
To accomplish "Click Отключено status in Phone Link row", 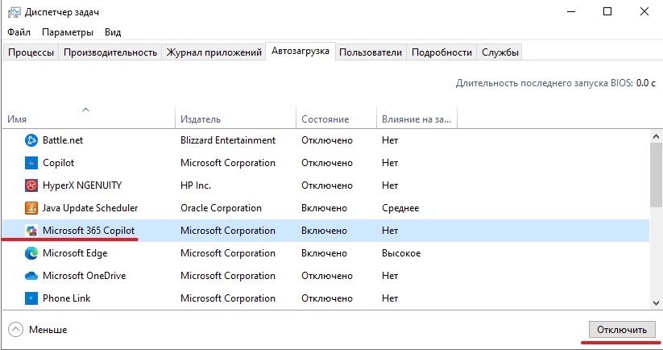I will tap(327, 298).
